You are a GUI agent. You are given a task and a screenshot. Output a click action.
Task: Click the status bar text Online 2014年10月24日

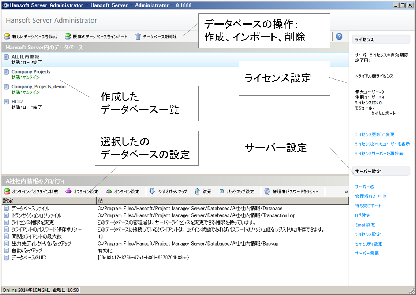click(41, 290)
